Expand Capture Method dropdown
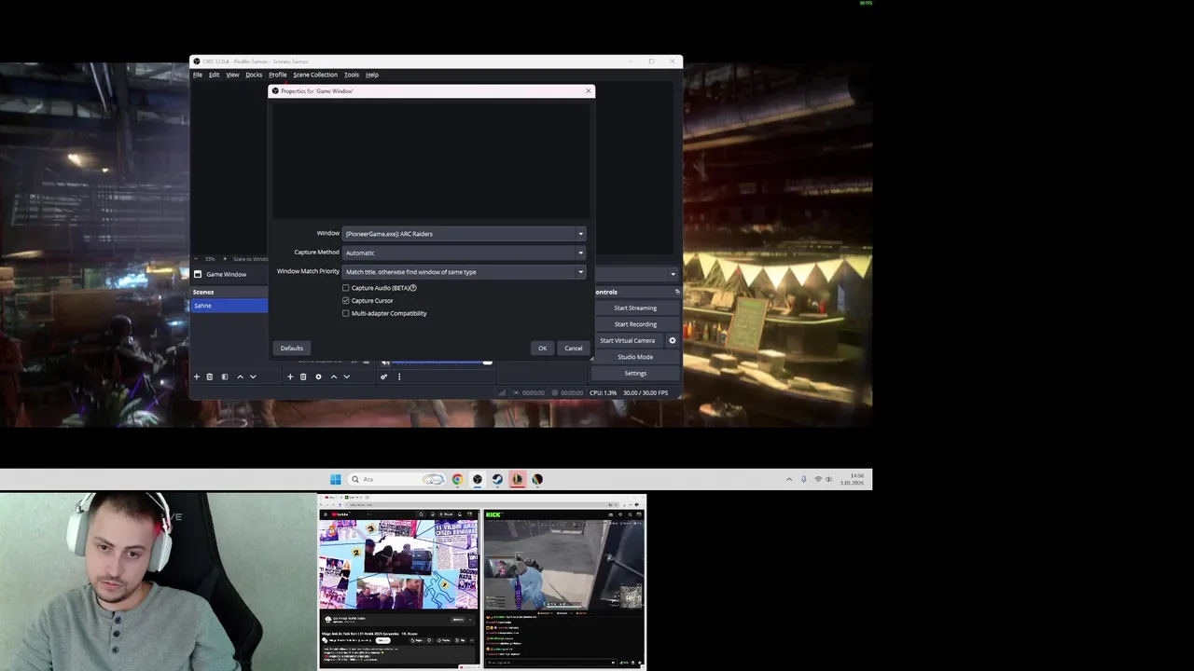1194x671 pixels. 465,253
